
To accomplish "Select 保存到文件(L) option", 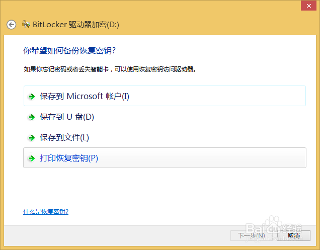I will pyautogui.click(x=165, y=137).
